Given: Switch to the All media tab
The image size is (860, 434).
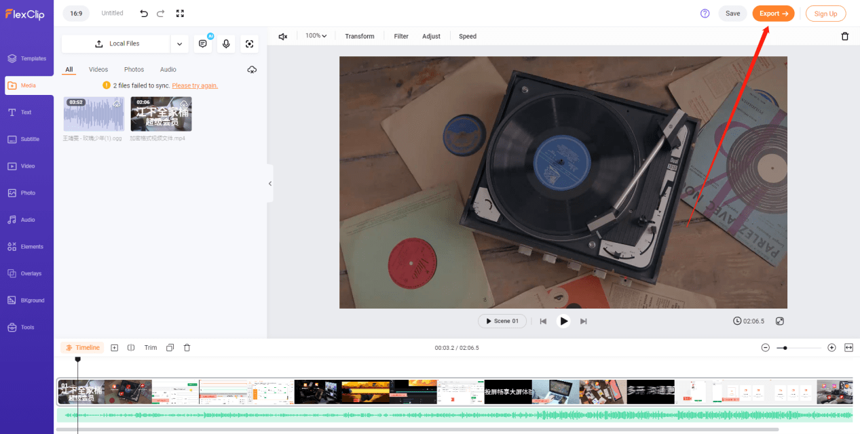Looking at the screenshot, I should point(69,70).
